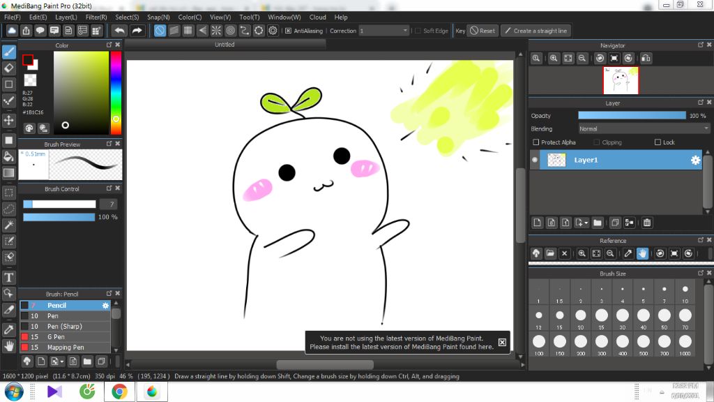Select the Brush tool in left toolbar
714x402 pixels.
[8, 52]
